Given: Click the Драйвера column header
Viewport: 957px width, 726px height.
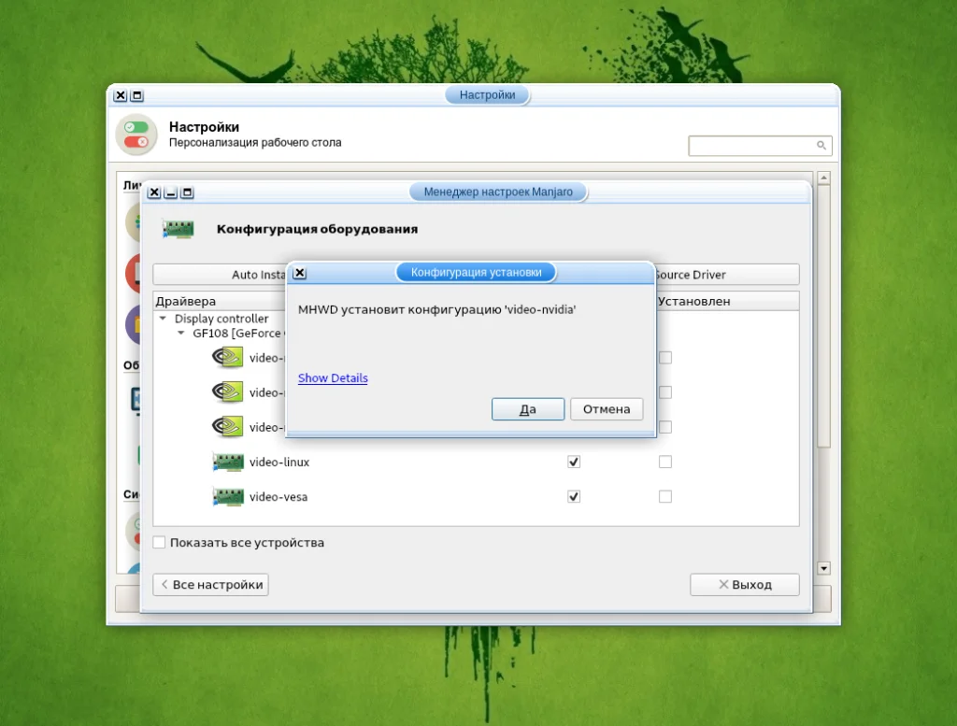Looking at the screenshot, I should [220, 301].
